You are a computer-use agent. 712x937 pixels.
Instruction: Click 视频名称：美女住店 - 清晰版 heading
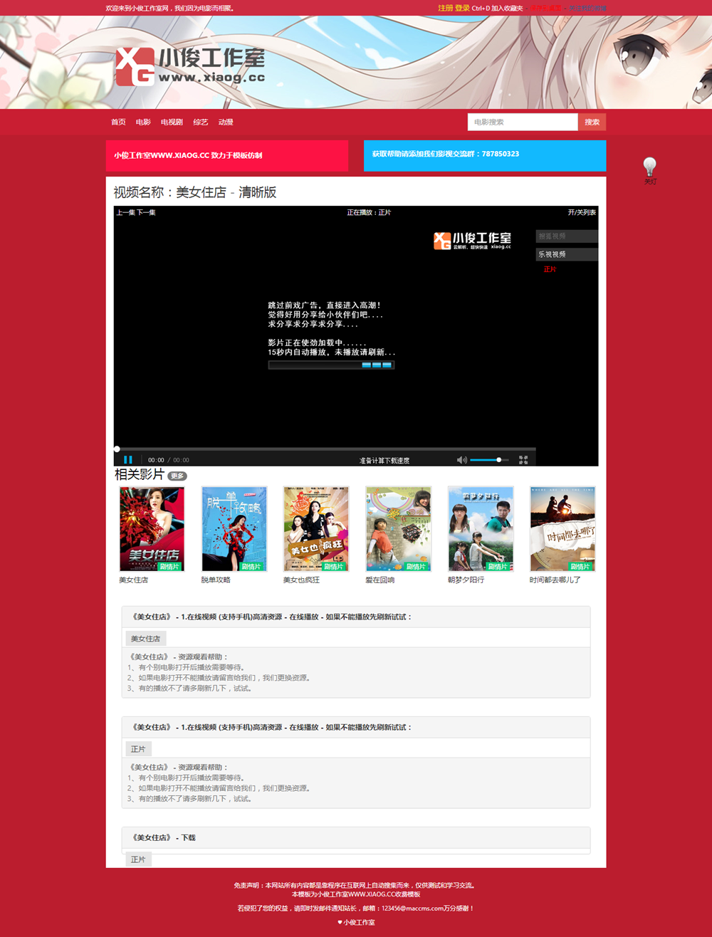[x=195, y=192]
